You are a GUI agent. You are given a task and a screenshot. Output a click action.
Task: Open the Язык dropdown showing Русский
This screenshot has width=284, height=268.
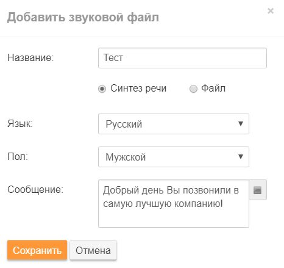tap(174, 124)
